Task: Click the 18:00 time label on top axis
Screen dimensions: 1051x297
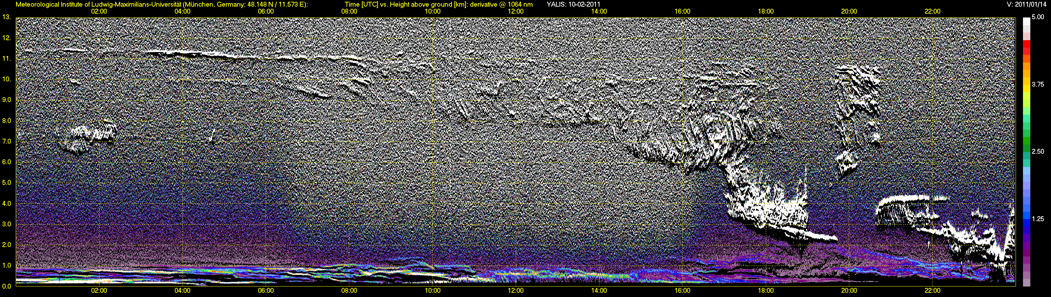Action: click(766, 12)
